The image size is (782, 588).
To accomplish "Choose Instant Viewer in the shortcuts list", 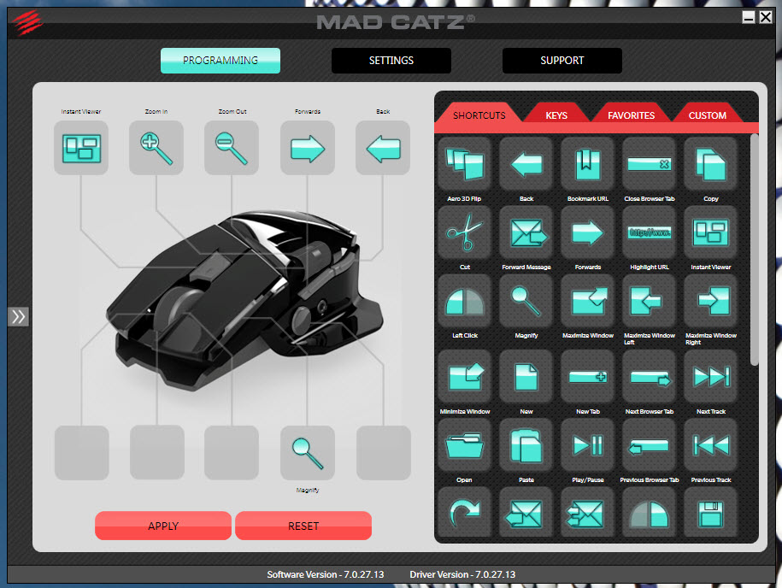I will pos(711,232).
